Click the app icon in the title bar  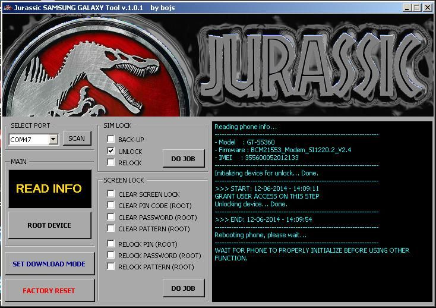tap(8, 8)
